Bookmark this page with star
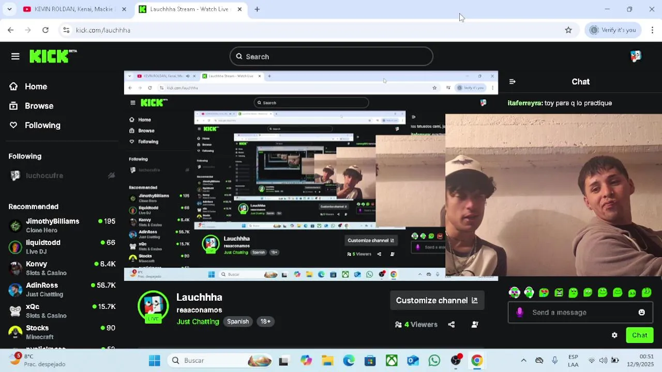Image resolution: width=662 pixels, height=372 pixels. click(568, 30)
